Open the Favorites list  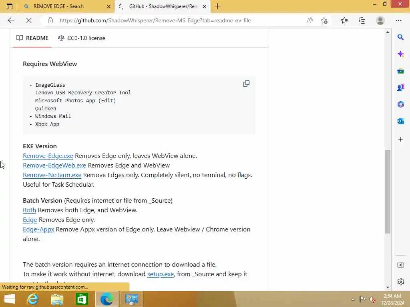pos(344,20)
